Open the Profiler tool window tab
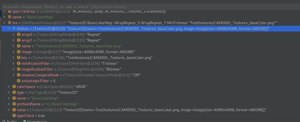 click(x=10, y=121)
